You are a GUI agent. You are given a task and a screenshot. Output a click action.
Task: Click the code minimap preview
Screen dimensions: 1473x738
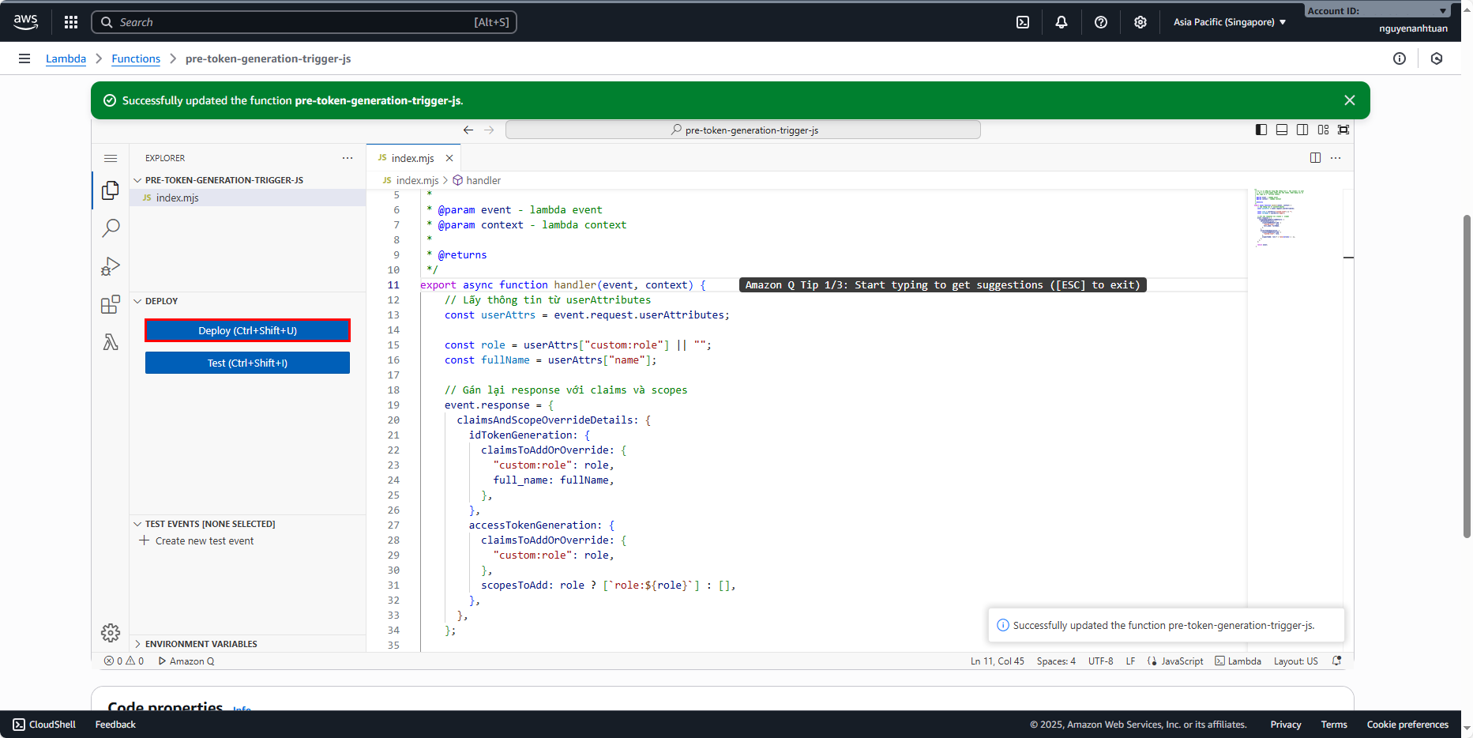point(1279,217)
